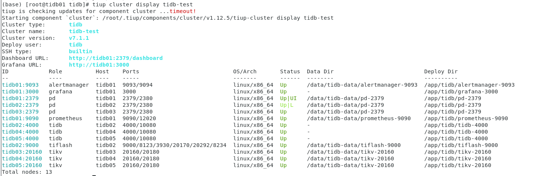The width and height of the screenshot is (539, 176).
Task: Click the tidb01:9093 alertmanager node ID
Action: tap(20, 85)
